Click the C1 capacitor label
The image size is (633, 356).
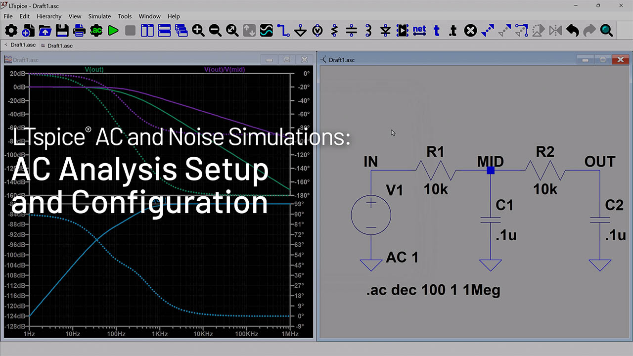[504, 205]
